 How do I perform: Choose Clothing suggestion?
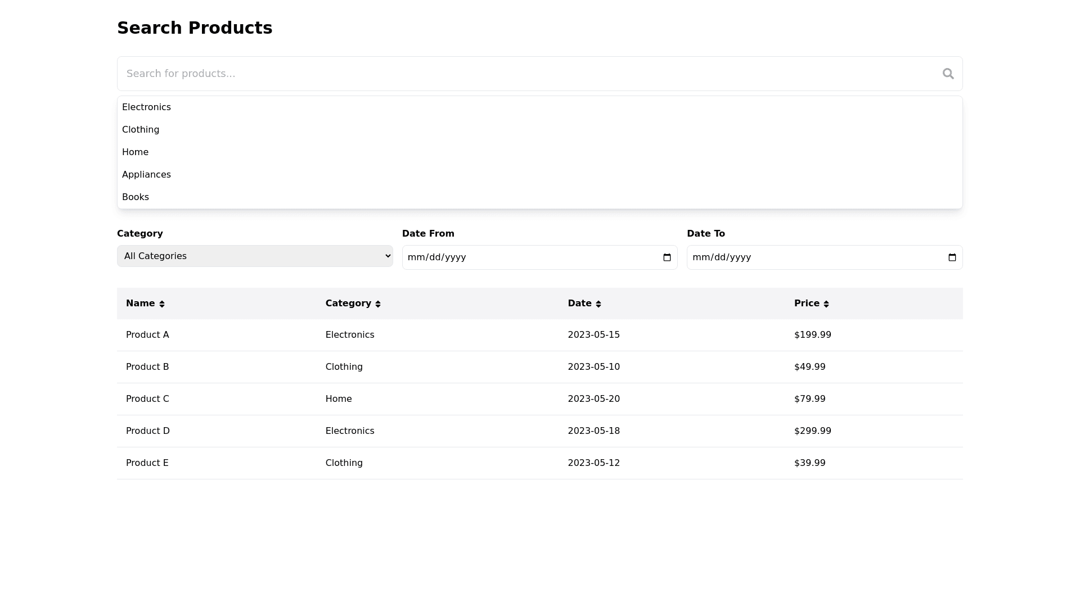141,130
